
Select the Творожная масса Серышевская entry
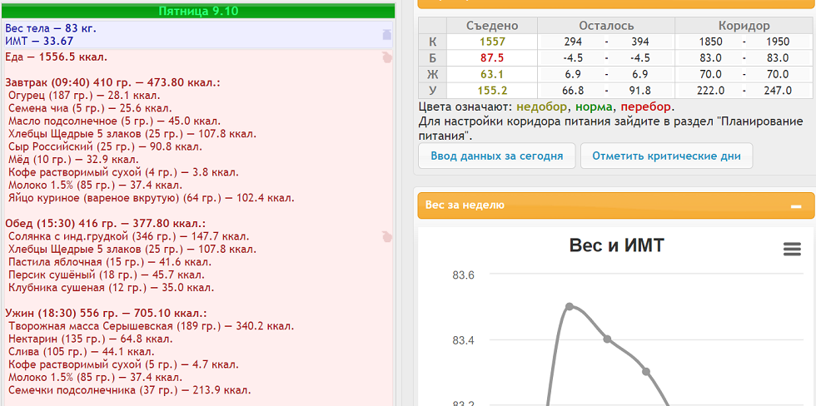pos(152,326)
